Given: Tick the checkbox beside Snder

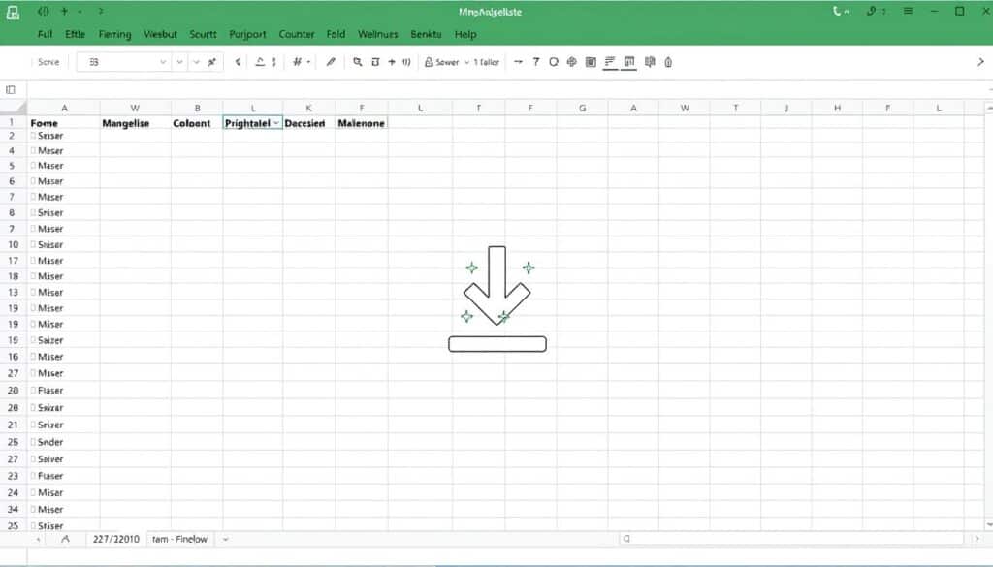Looking at the screenshot, I should tap(33, 442).
